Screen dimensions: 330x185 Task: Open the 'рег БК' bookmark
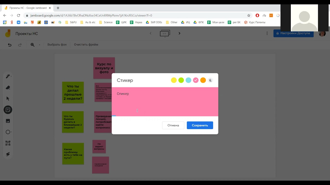point(234,22)
